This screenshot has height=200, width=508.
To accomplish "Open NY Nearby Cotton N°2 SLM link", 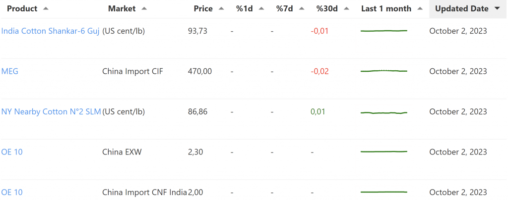I will point(51,111).
